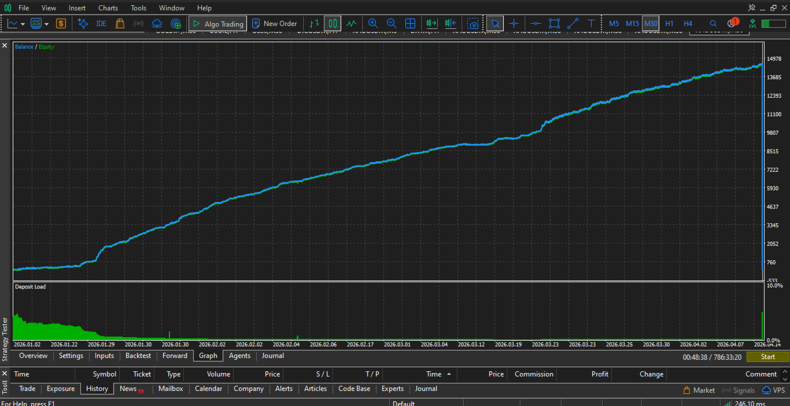Open the News tab in Toolbox
This screenshot has width=790, height=406.
pyautogui.click(x=131, y=389)
